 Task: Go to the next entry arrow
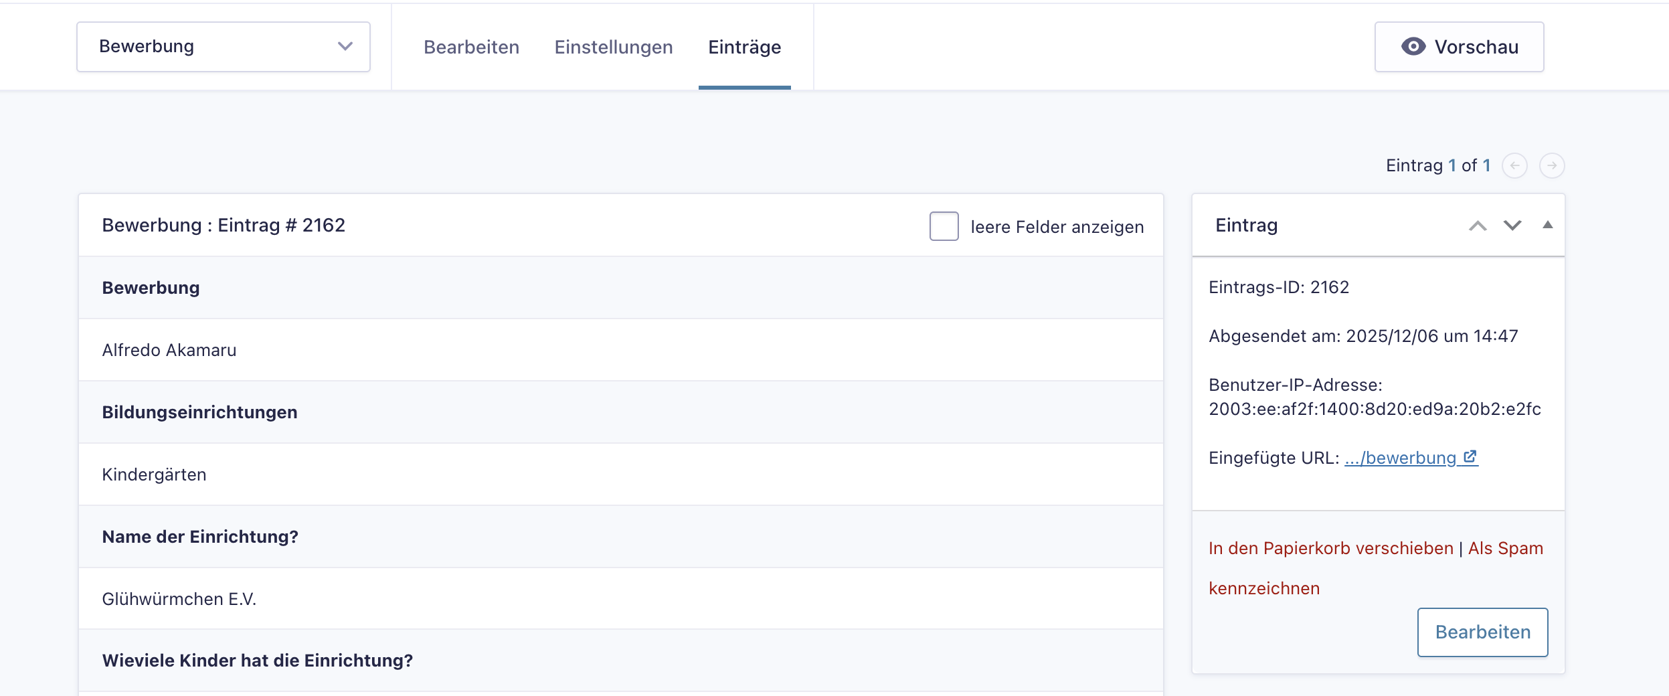1551,165
